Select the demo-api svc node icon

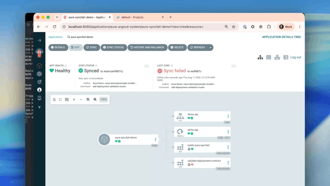pos(180,116)
